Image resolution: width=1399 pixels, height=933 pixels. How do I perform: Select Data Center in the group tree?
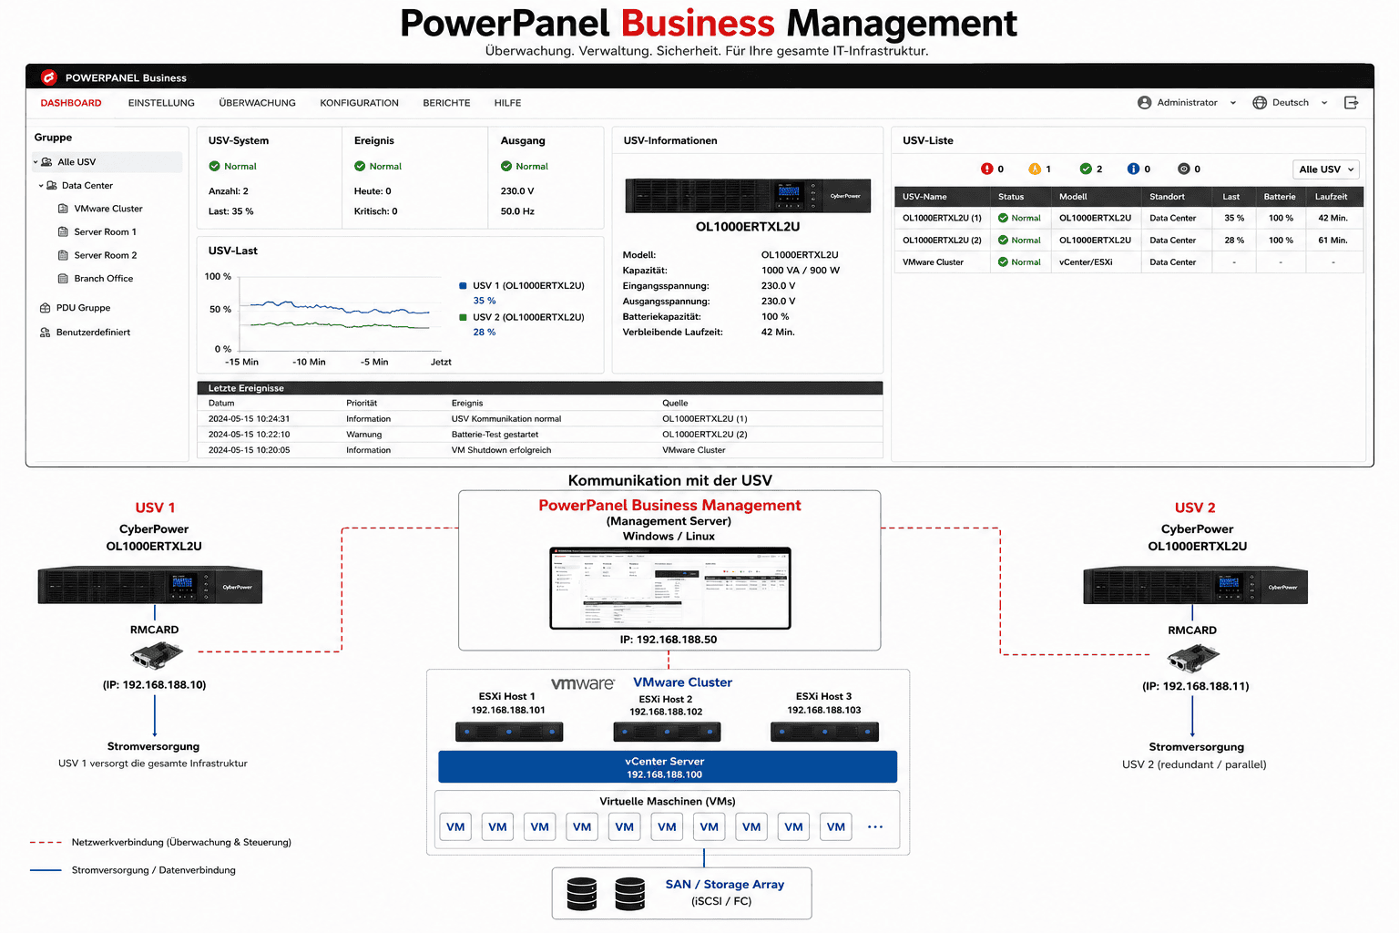(x=87, y=186)
